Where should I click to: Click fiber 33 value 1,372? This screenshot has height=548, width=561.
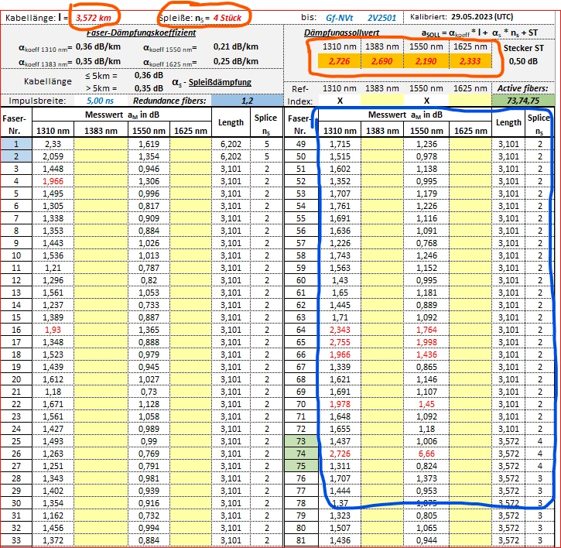[x=53, y=540]
